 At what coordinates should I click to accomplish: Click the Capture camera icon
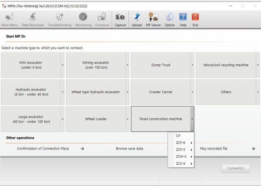[120, 20]
